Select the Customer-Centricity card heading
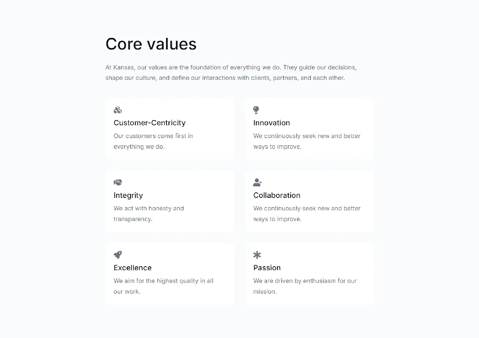The height and width of the screenshot is (338, 479). click(150, 123)
